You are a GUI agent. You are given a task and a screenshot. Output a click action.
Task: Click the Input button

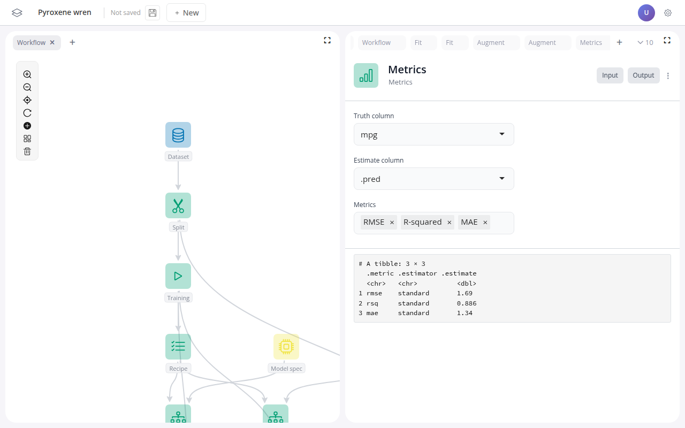tap(610, 75)
